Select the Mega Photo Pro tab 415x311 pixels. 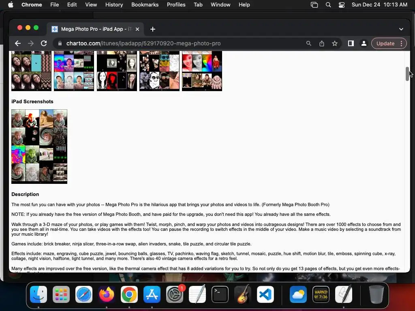coord(96,29)
